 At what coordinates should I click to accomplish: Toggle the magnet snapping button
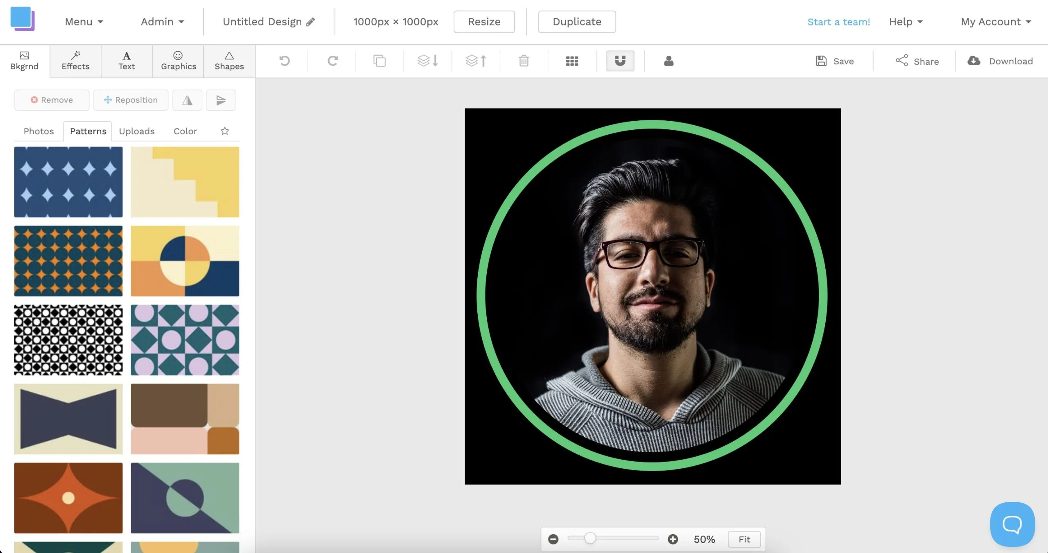(620, 61)
